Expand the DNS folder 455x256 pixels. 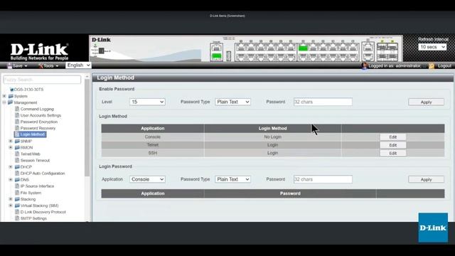(x=11, y=180)
